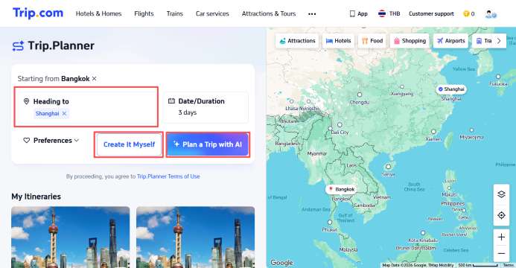516x268 pixels.
Task: Click Plan a Trip with AI
Action: (x=208, y=144)
